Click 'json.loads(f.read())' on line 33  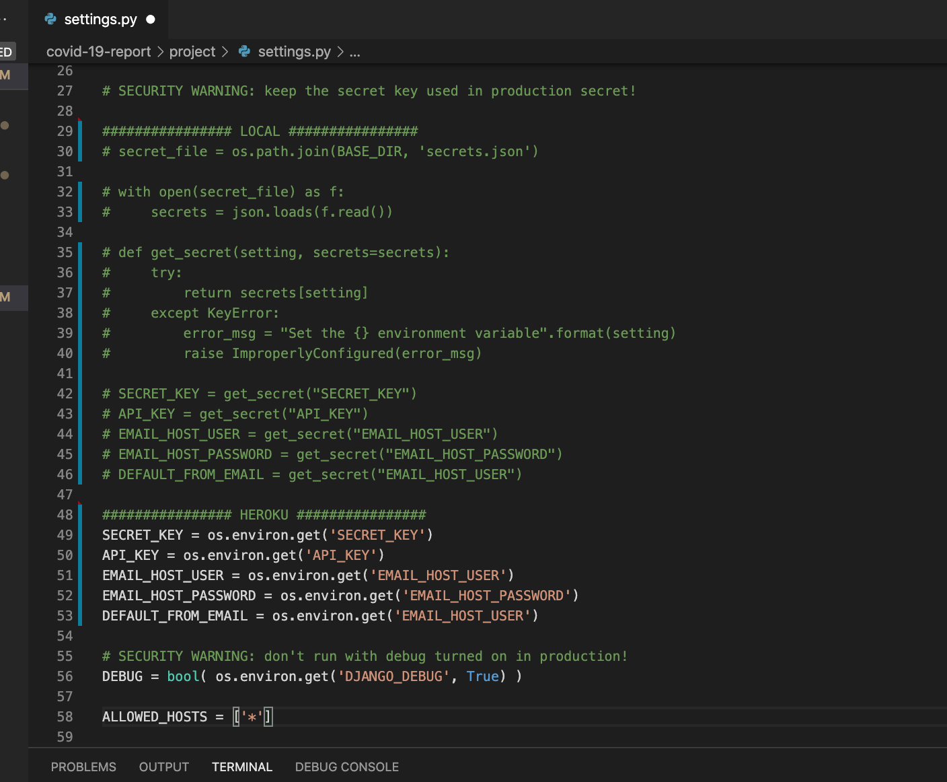pos(313,212)
